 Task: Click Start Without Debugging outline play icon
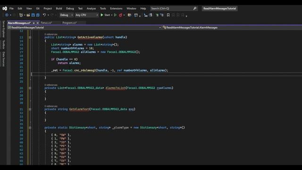coord(115,15)
